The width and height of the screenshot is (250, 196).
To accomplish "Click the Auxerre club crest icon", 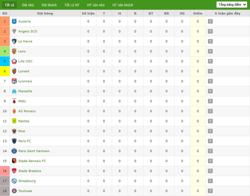I will point(14,21).
